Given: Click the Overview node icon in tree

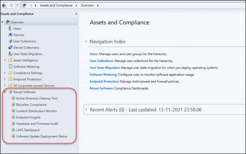Looking at the screenshot, I should [x=8, y=22].
